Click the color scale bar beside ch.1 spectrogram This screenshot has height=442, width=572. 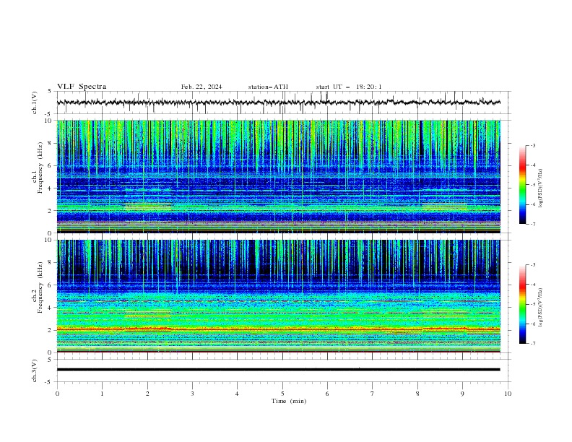tap(522, 185)
